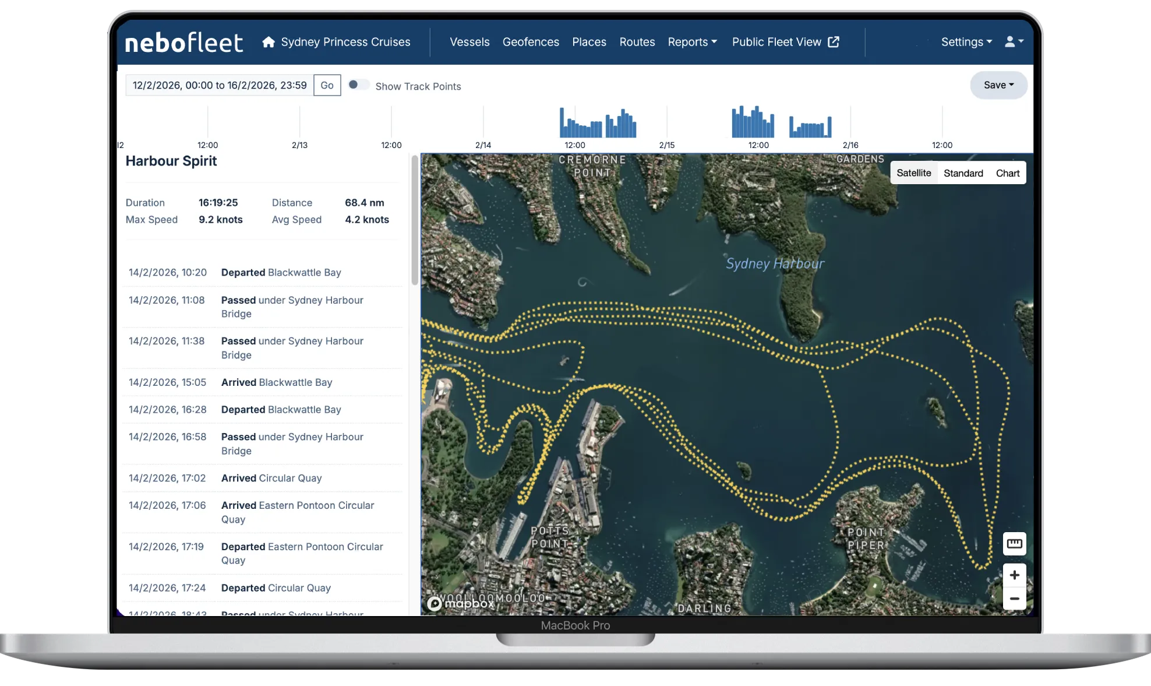Open the Settings dropdown menu
Screen dimensions: 1151x686
[966, 42]
